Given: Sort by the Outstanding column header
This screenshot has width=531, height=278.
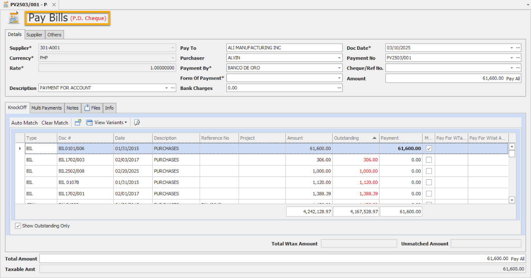Looking at the screenshot, I should pos(356,138).
